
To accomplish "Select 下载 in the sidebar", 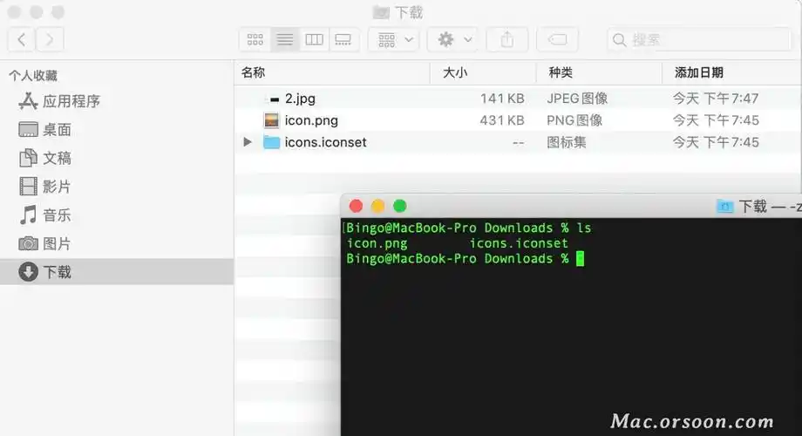I will pyautogui.click(x=117, y=272).
